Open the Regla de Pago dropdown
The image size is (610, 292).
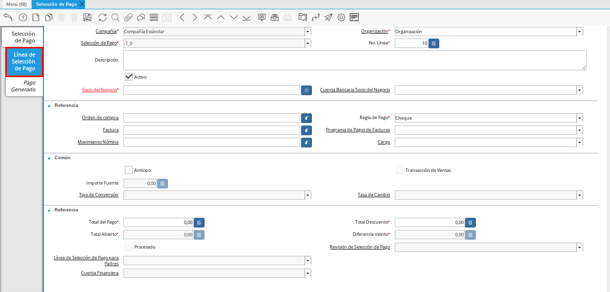(579, 118)
